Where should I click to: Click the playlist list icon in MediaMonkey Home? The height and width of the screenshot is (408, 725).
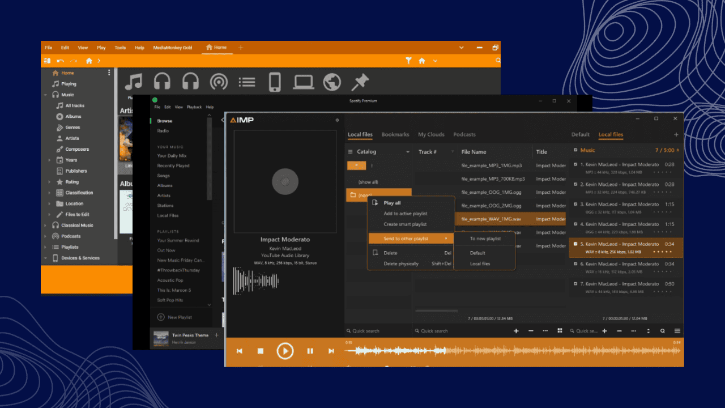coord(247,82)
